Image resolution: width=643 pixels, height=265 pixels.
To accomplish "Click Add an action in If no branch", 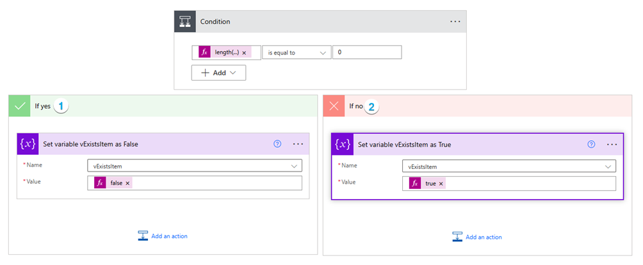I will (477, 237).
